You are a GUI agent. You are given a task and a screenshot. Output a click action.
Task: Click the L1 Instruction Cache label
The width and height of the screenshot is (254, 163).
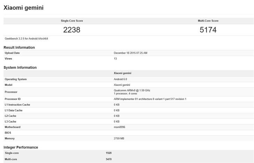17,105
